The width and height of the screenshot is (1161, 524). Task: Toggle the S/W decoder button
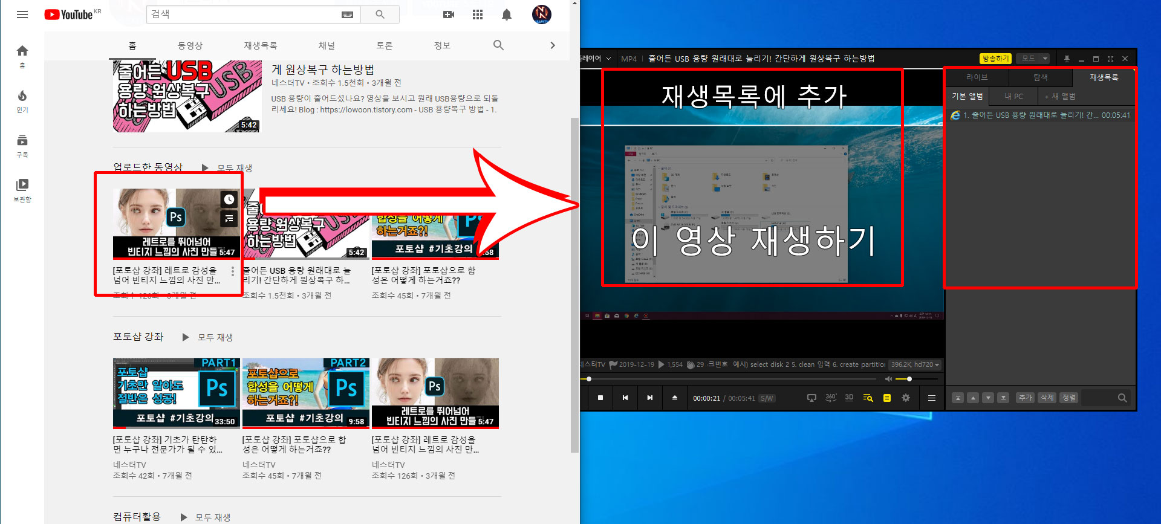click(767, 398)
